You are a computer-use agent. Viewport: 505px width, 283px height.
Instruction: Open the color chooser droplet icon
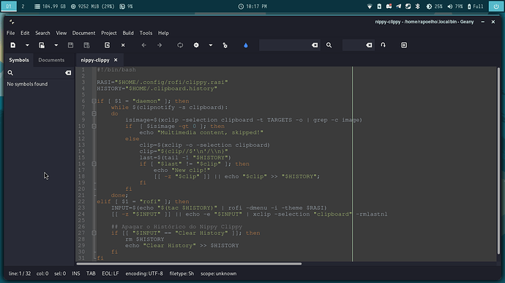(x=246, y=45)
